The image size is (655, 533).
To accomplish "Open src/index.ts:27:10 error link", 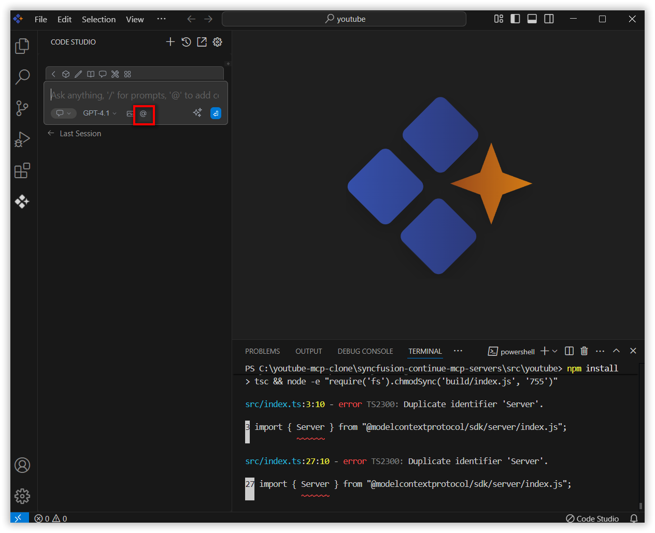I will click(287, 461).
